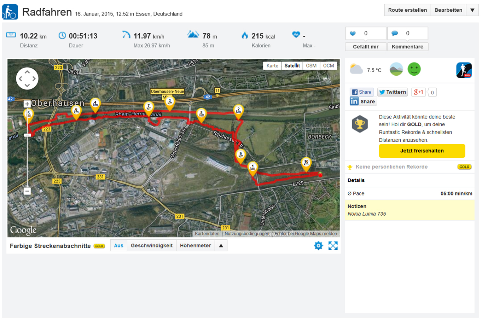Click the zoom slider handle
This screenshot has width=482, height=321.
pyautogui.click(x=27, y=135)
